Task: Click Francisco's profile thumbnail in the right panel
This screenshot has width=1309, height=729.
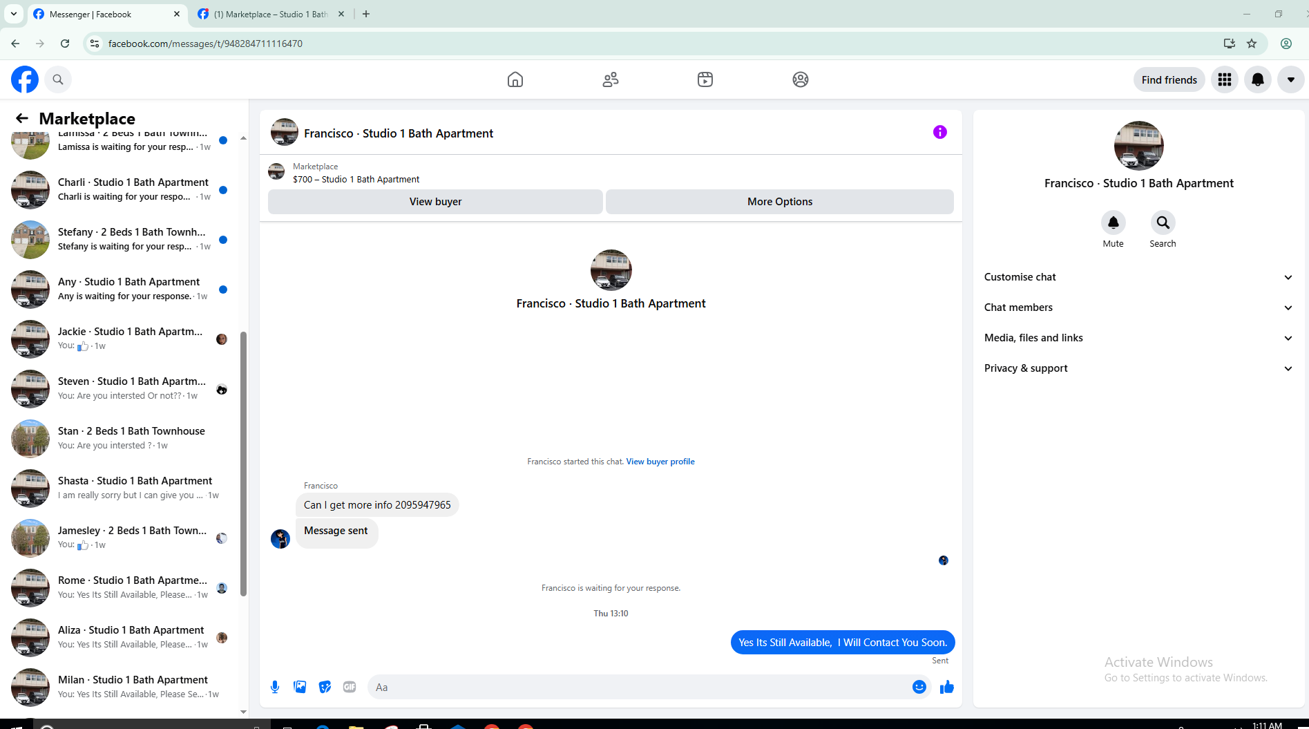Action: click(1139, 146)
